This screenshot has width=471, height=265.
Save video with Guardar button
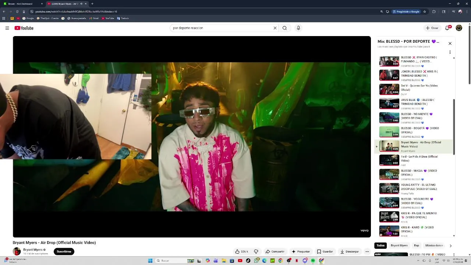tap(325, 252)
